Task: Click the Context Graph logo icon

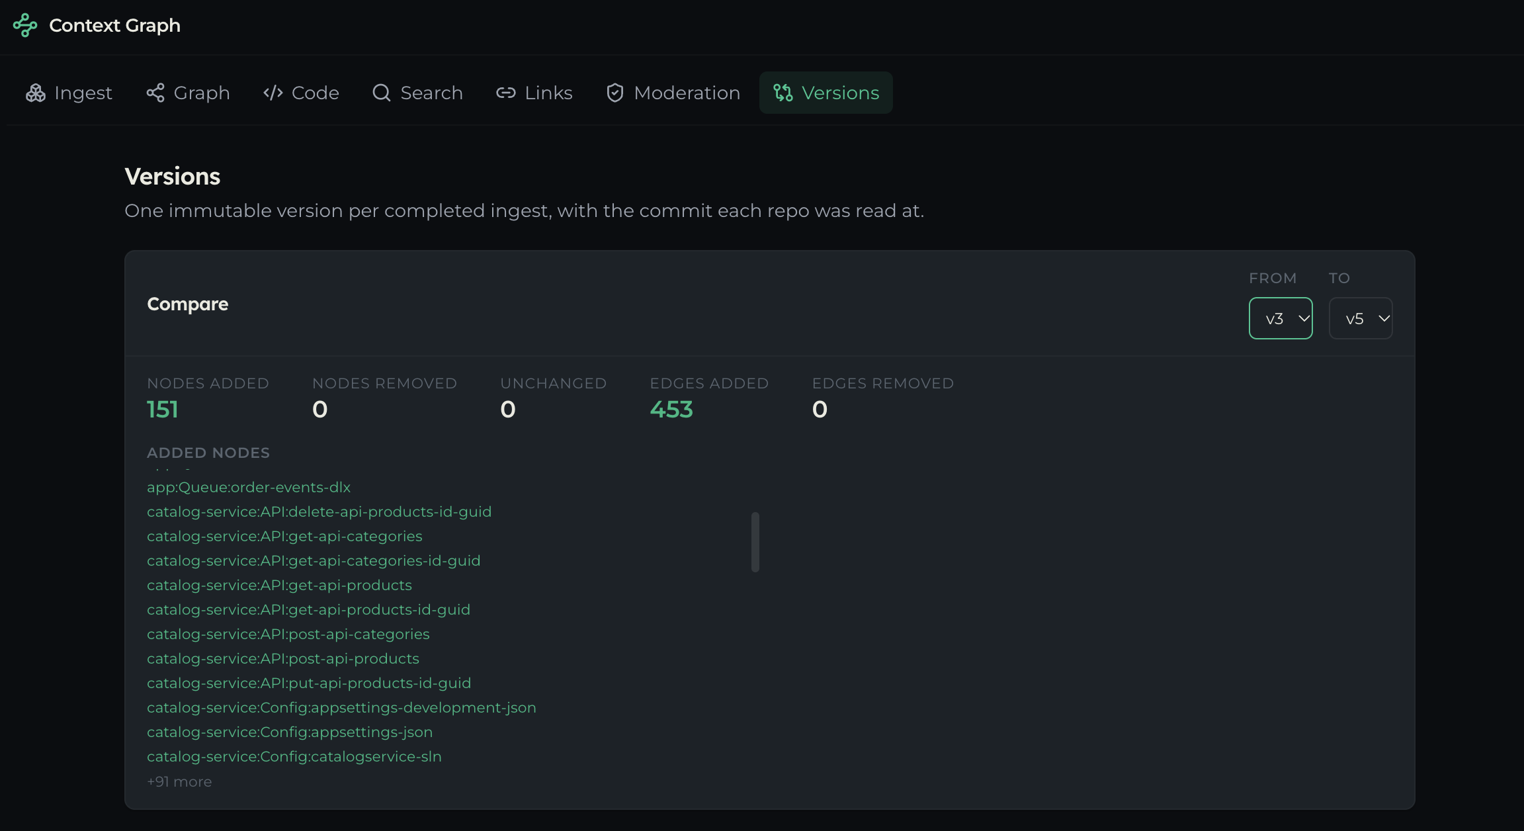Action: click(x=25, y=25)
